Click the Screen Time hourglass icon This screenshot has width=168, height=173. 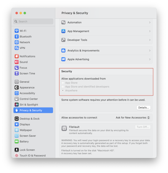17,73
